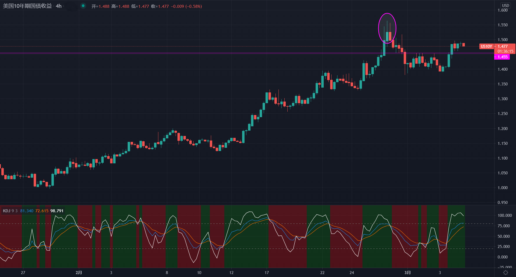Click the 22 date label on time axis
The width and height of the screenshot is (516, 277).
[x=322, y=273]
